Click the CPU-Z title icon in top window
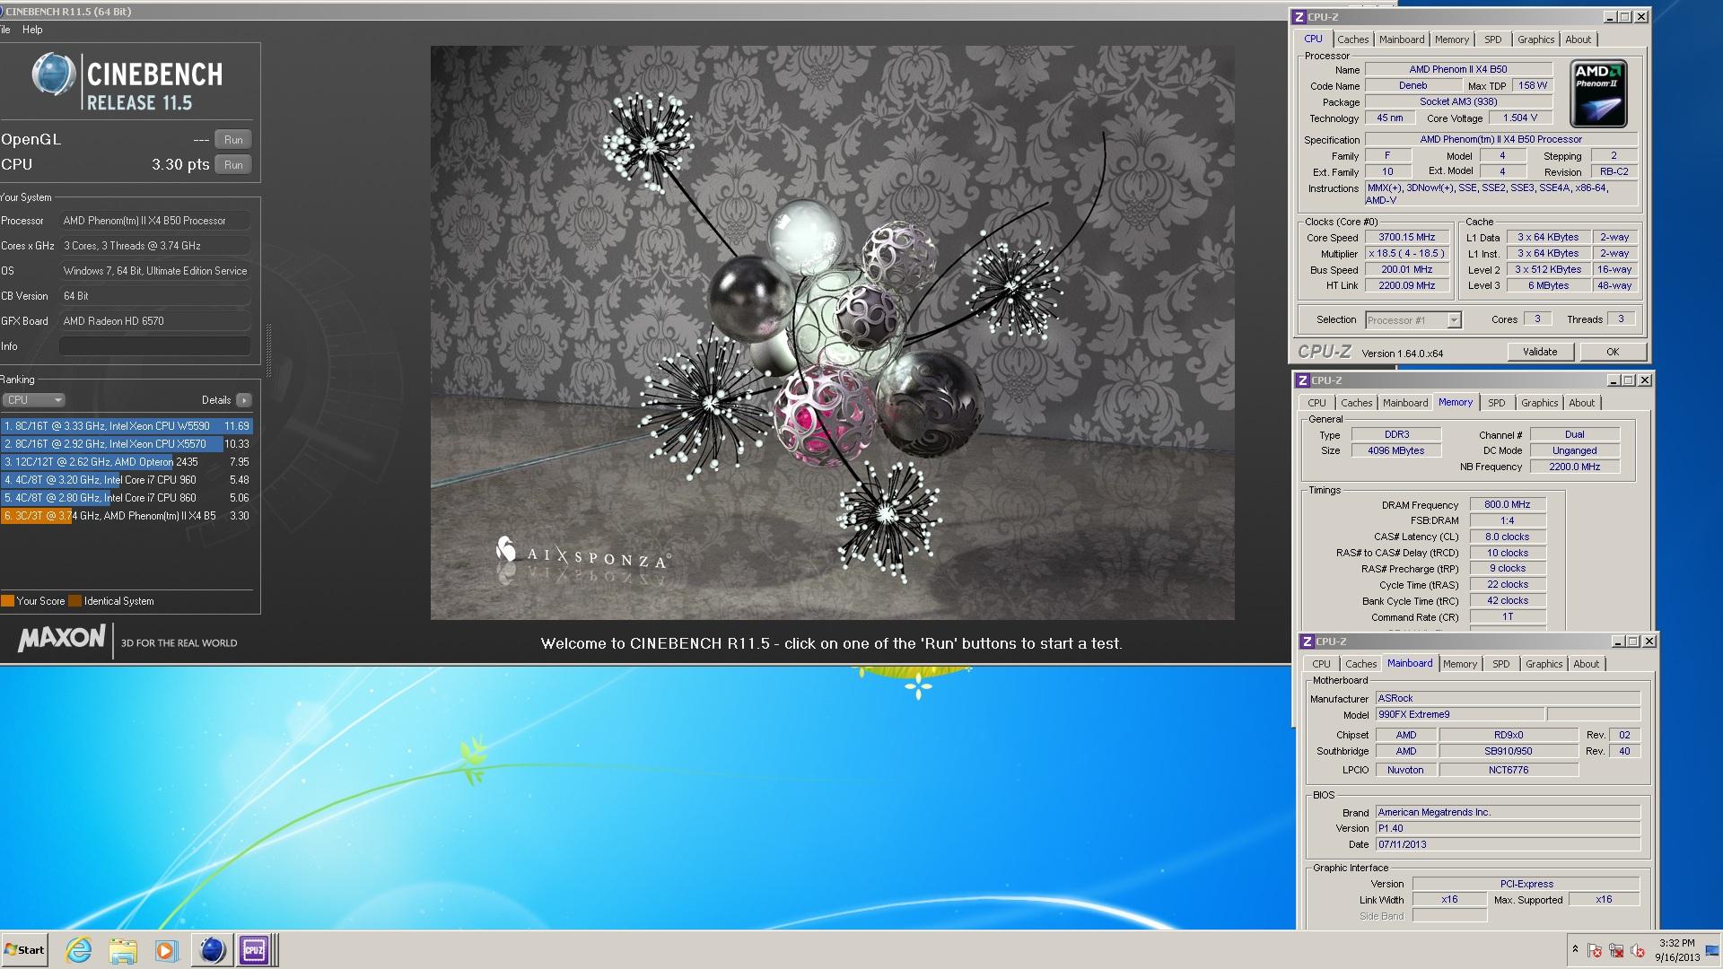1723x969 pixels. tap(1299, 17)
